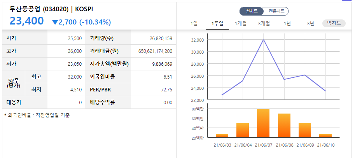The image size is (355, 161).
Task: Select the 1개월 period tab
Action: pyautogui.click(x=241, y=23)
